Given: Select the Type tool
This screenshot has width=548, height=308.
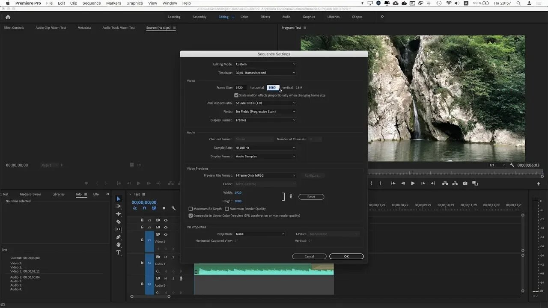Looking at the screenshot, I should click(119, 252).
